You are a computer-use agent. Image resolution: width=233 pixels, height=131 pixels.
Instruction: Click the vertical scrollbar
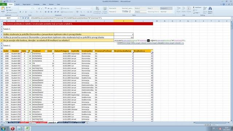click(232, 71)
